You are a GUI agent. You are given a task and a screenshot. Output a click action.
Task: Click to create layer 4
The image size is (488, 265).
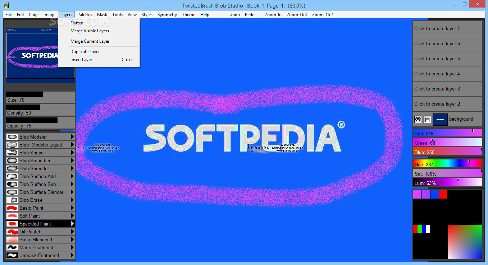447,74
